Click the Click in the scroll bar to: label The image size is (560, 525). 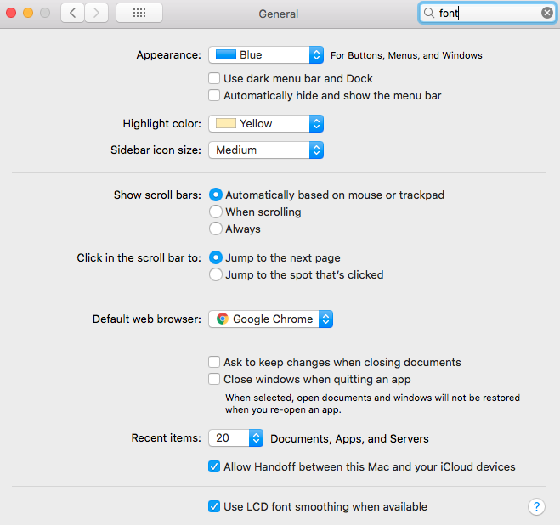tap(139, 258)
